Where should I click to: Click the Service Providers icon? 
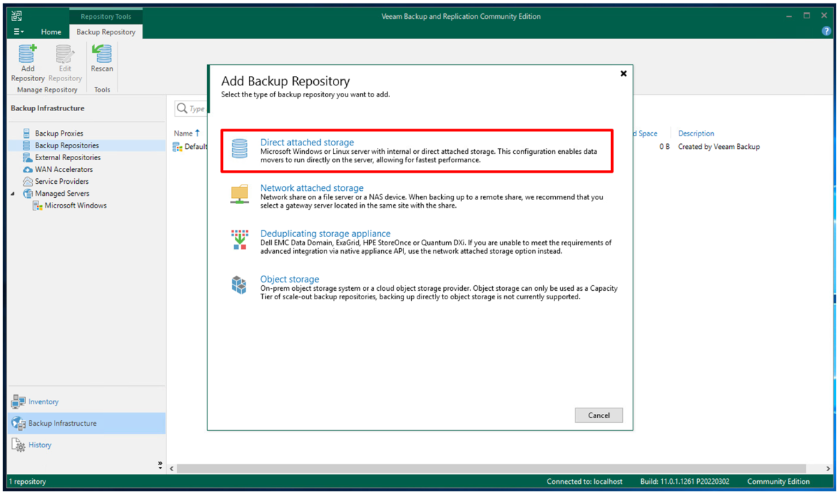[x=27, y=181]
